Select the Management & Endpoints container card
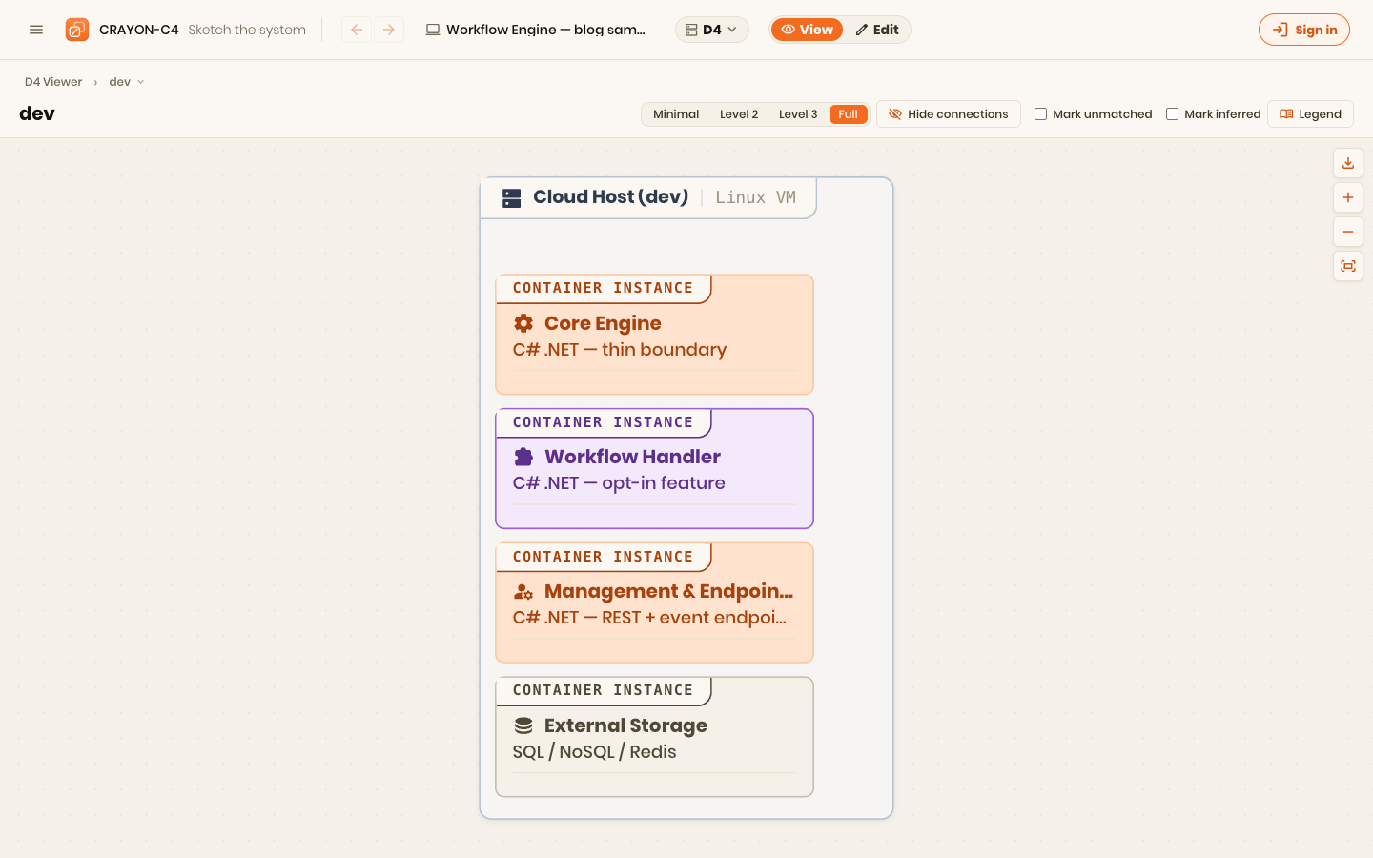This screenshot has height=858, width=1373. pos(654,603)
